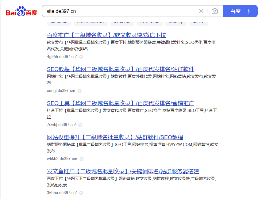Open the result SEO工具【华网二级域名批量收录】
Viewport: 262px width, 199px height.
(x=121, y=103)
